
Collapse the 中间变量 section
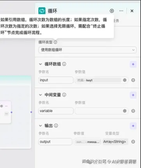[41, 95]
